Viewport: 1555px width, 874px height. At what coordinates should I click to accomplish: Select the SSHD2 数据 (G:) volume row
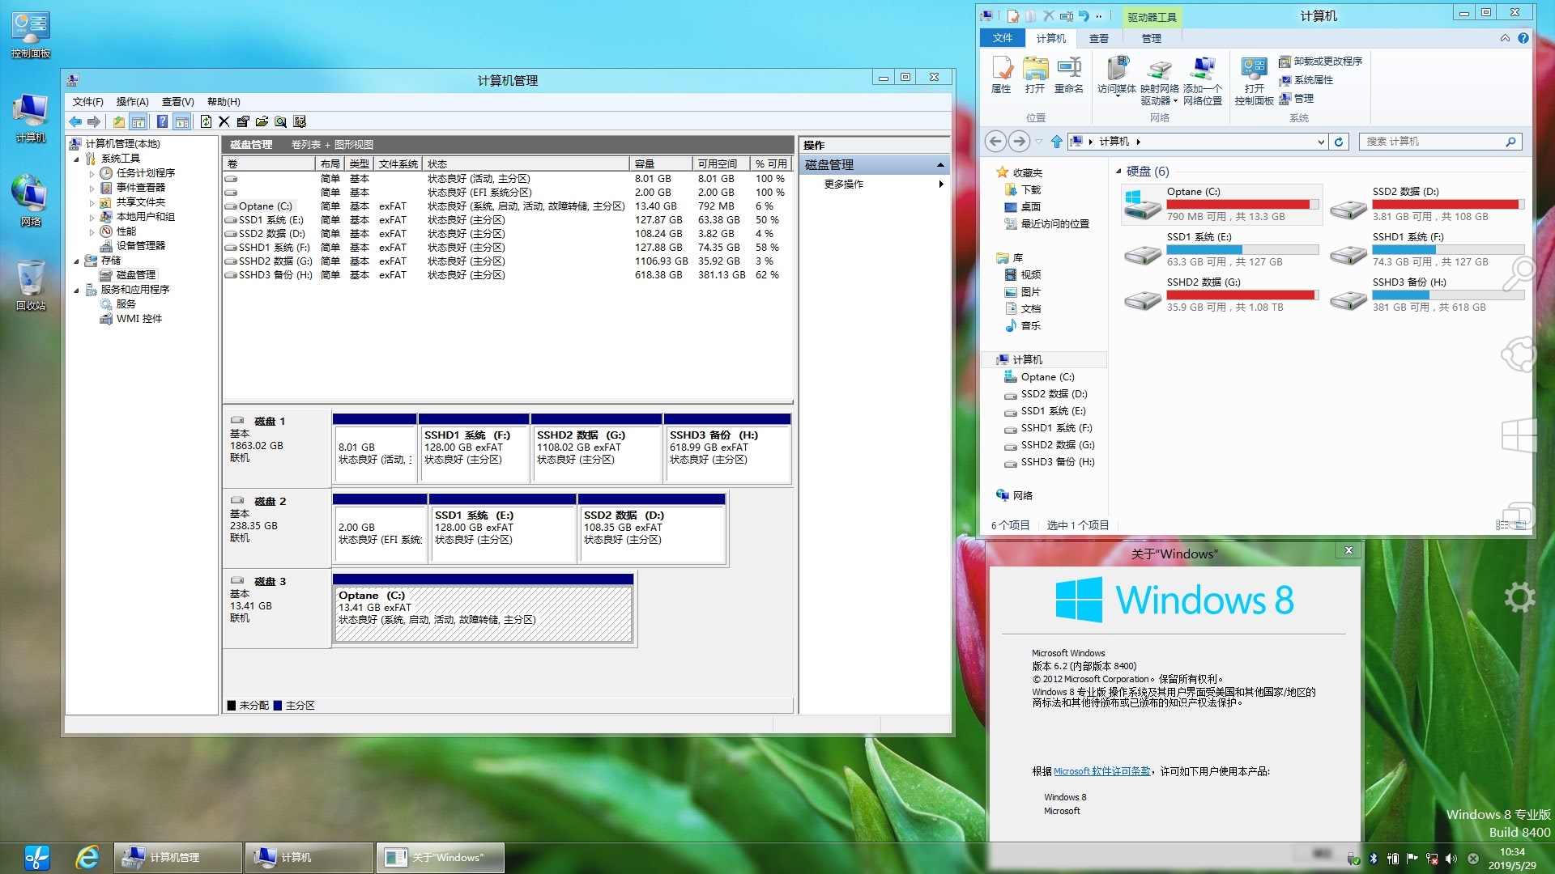(506, 261)
